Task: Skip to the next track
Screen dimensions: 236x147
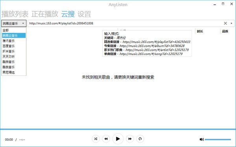Action: [130, 139]
